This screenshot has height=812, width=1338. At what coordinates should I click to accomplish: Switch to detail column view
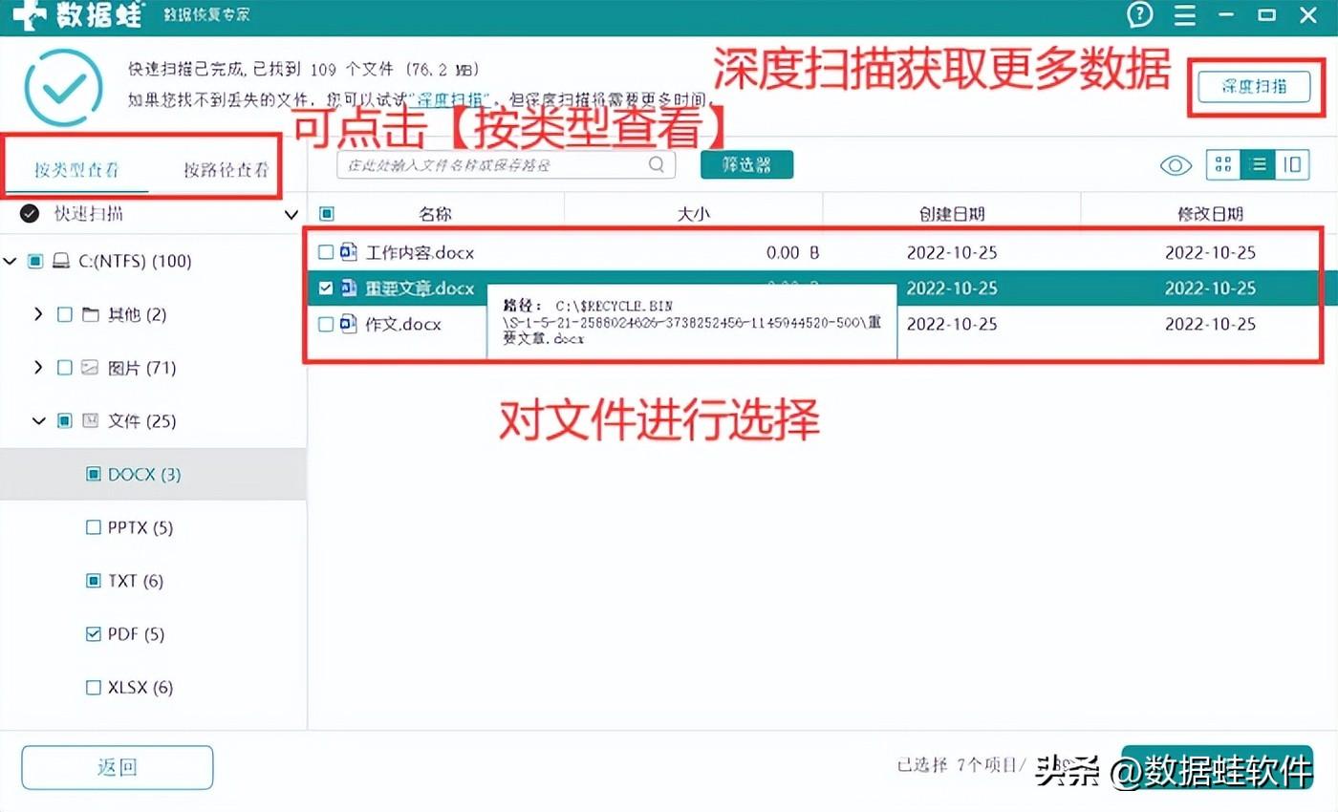[1292, 165]
